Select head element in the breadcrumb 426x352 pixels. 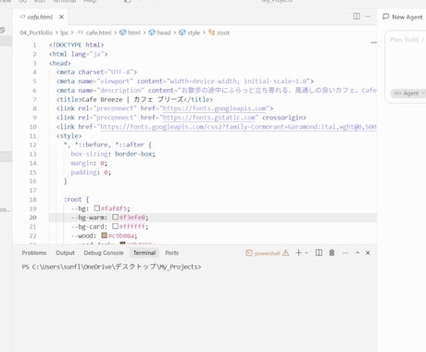coord(159,32)
